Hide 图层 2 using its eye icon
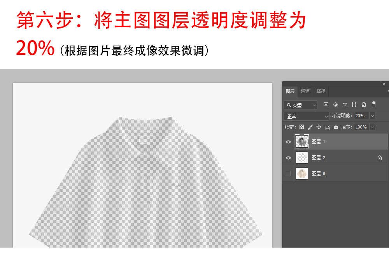 (288, 158)
